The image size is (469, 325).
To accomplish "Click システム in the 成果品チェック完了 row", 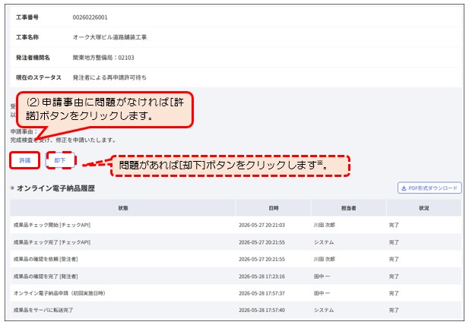I will click(x=324, y=242).
